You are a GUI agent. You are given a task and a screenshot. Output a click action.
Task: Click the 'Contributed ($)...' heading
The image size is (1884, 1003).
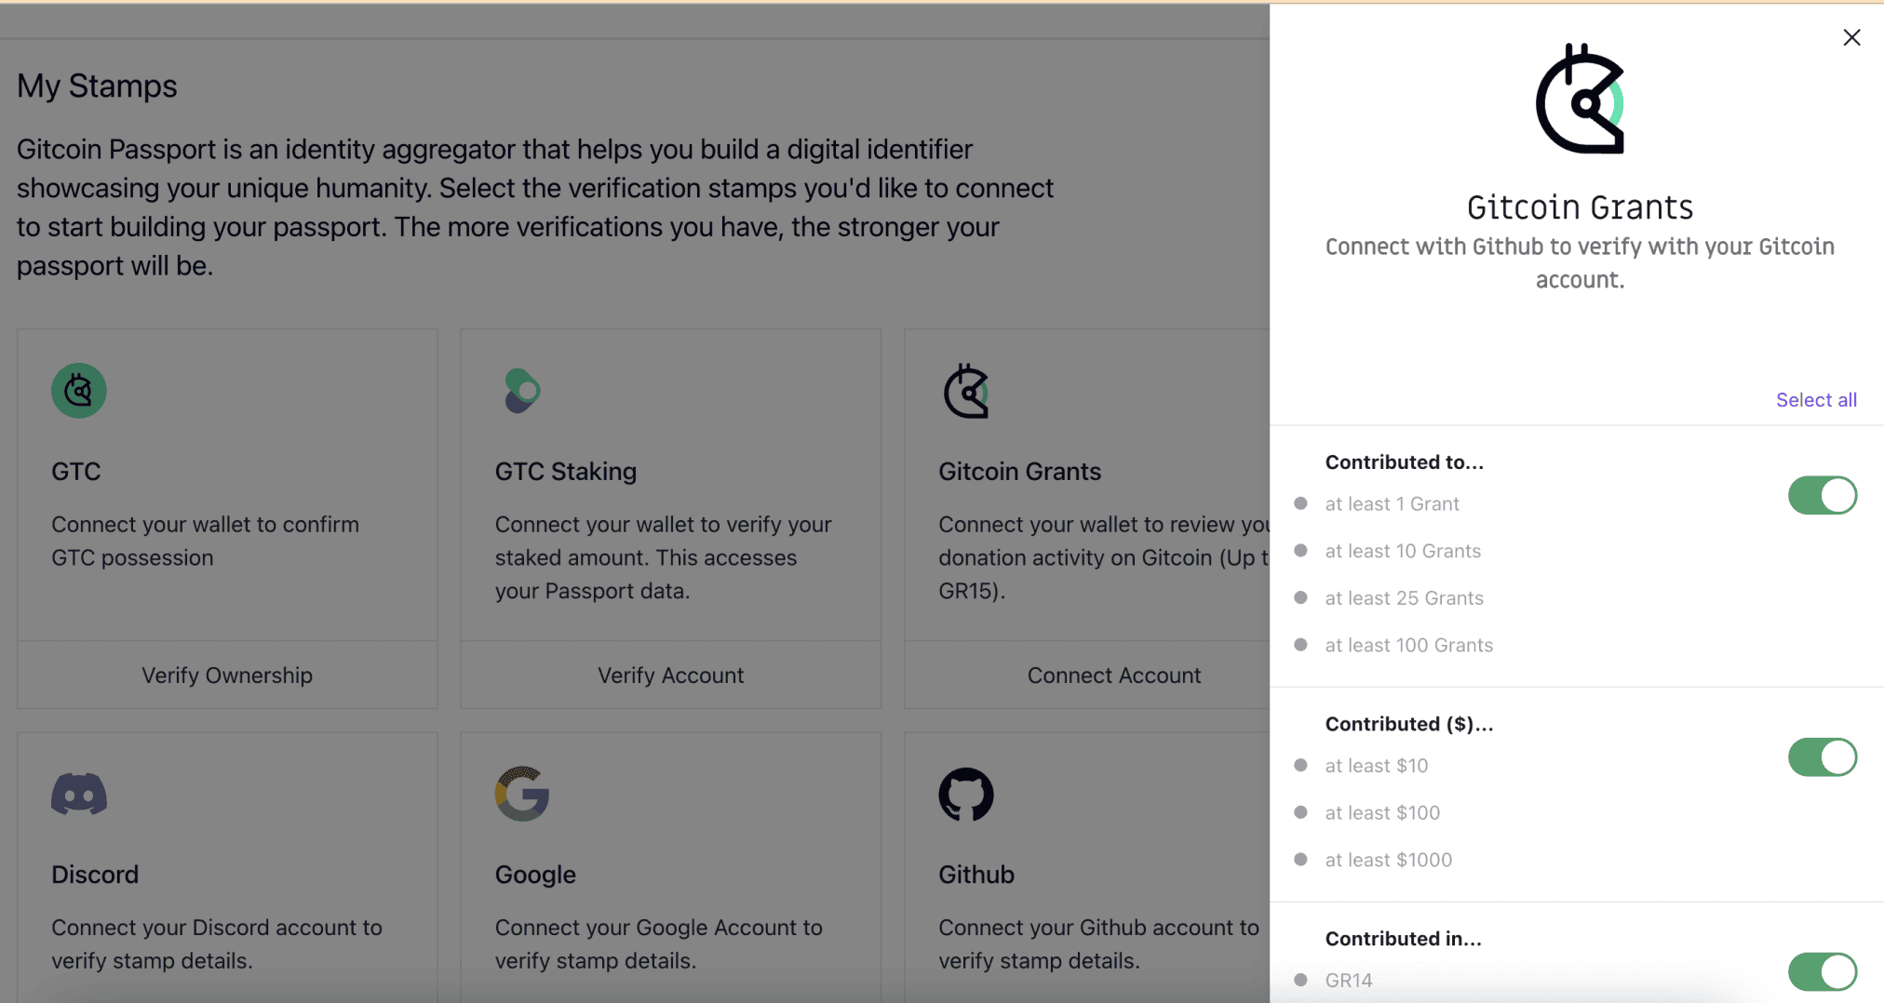tap(1409, 724)
